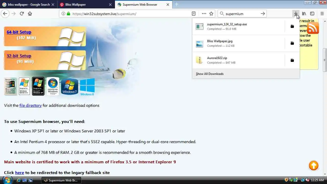327x184 pixels.
Task: Open folder for supermium_124_32_setup.exe
Action: tap(292, 26)
